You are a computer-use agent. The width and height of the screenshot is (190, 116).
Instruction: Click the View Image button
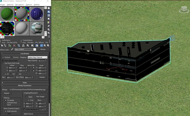click(40, 96)
